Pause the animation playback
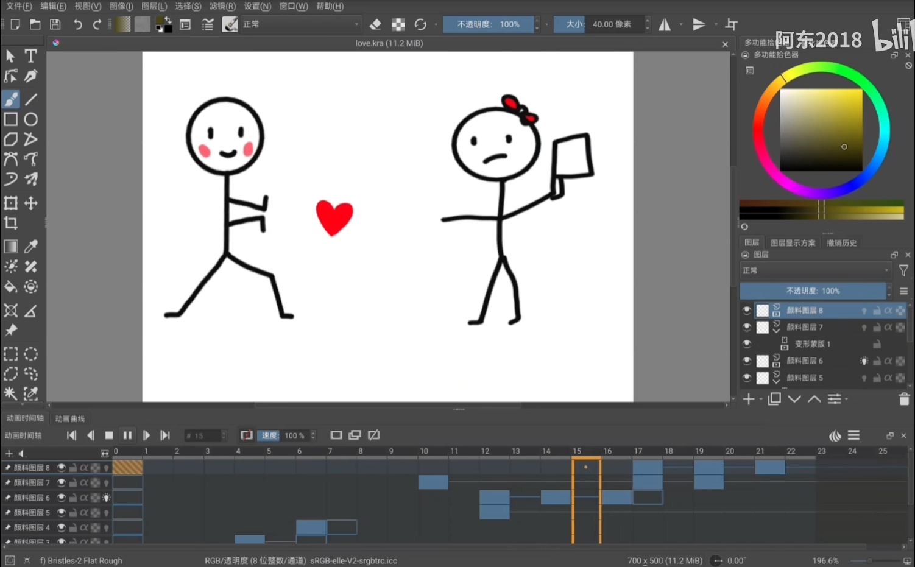Image resolution: width=915 pixels, height=567 pixels. pos(127,435)
